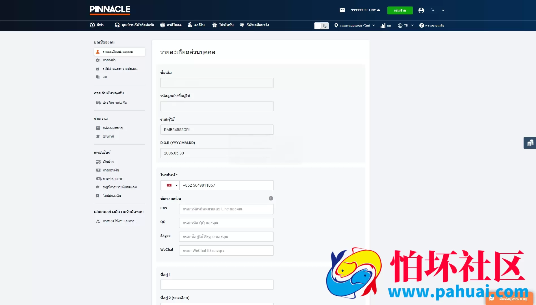The height and width of the screenshot is (305, 536).
Task: Open งบ statement sidebar item
Action: (120, 77)
